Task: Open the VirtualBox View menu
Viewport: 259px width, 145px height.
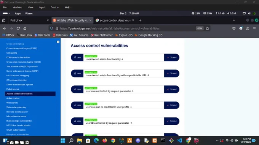Action: (x=30, y=8)
